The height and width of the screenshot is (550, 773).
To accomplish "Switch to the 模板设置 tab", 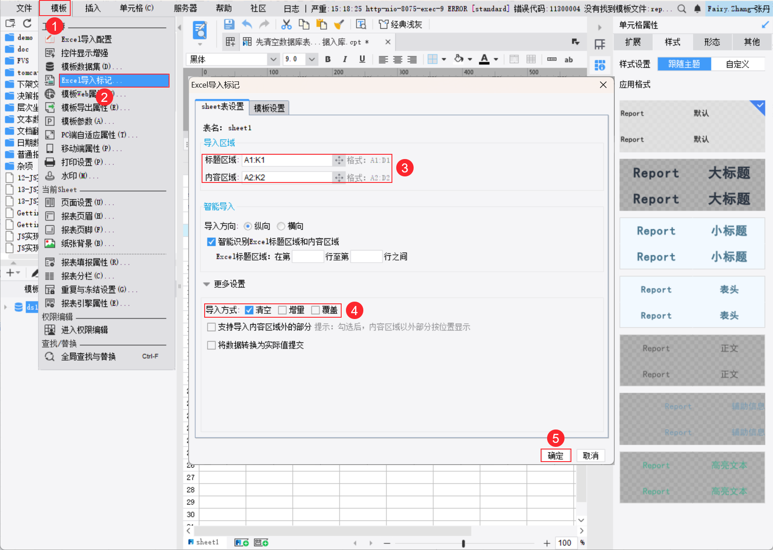I will [269, 107].
